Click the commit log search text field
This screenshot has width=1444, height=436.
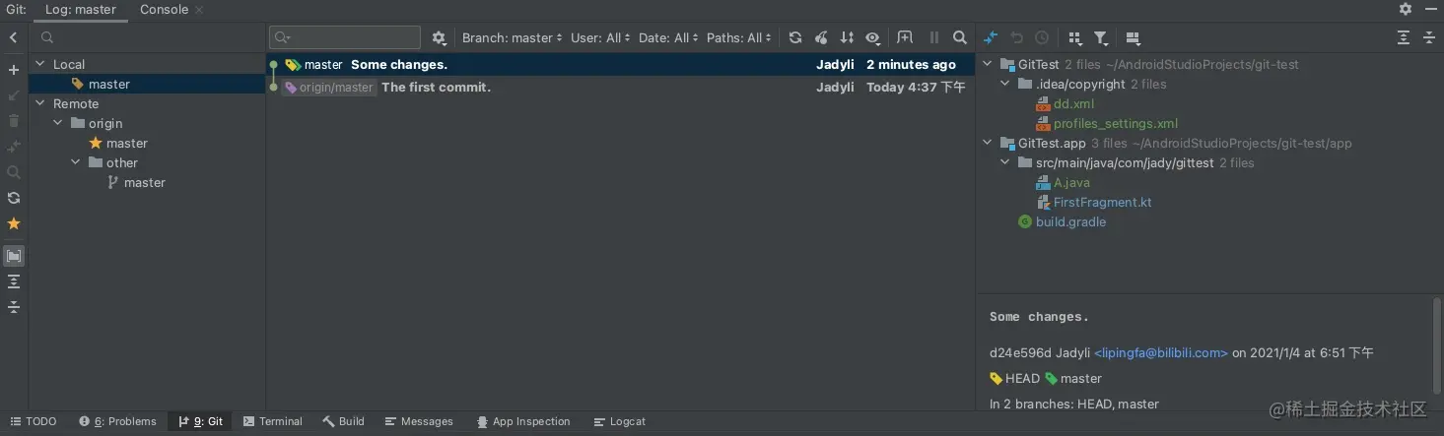(345, 37)
